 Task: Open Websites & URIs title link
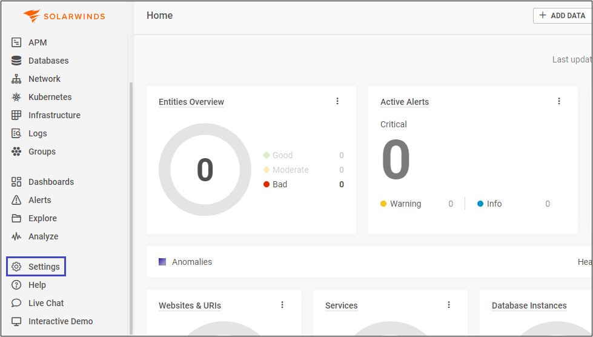pyautogui.click(x=190, y=305)
